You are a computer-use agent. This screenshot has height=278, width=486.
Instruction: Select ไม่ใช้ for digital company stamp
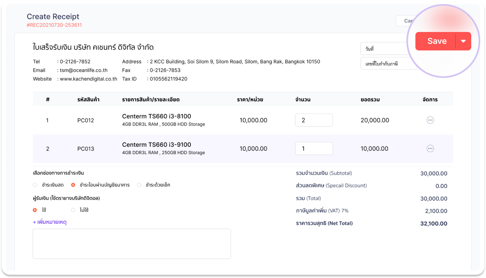[x=73, y=210]
